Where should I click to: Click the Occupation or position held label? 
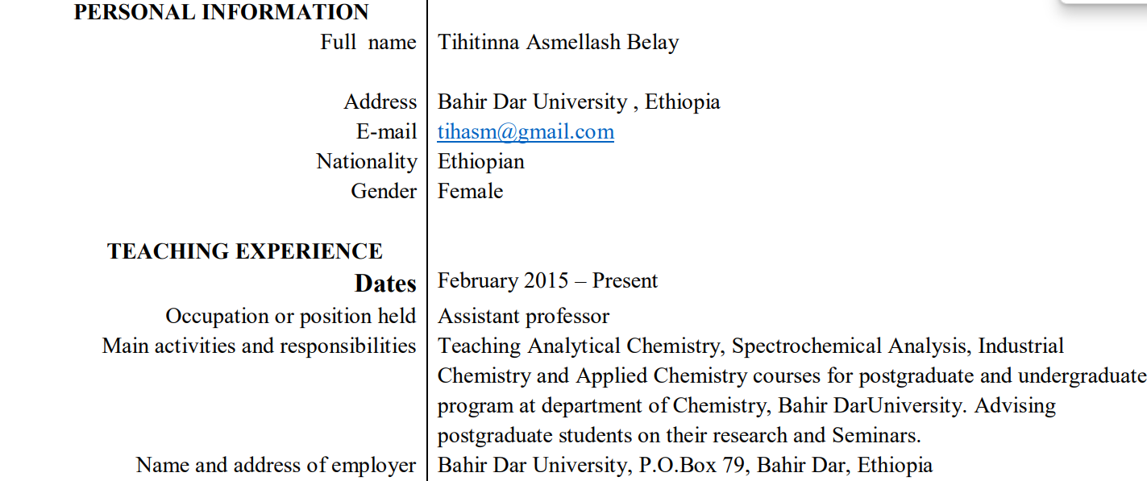[291, 317]
